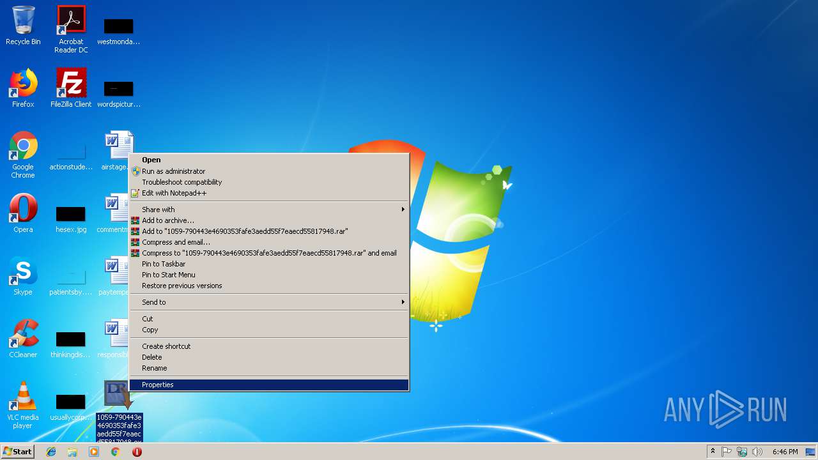This screenshot has height=460, width=818.
Task: Choose Edit with Notepad++
Action: pos(269,193)
